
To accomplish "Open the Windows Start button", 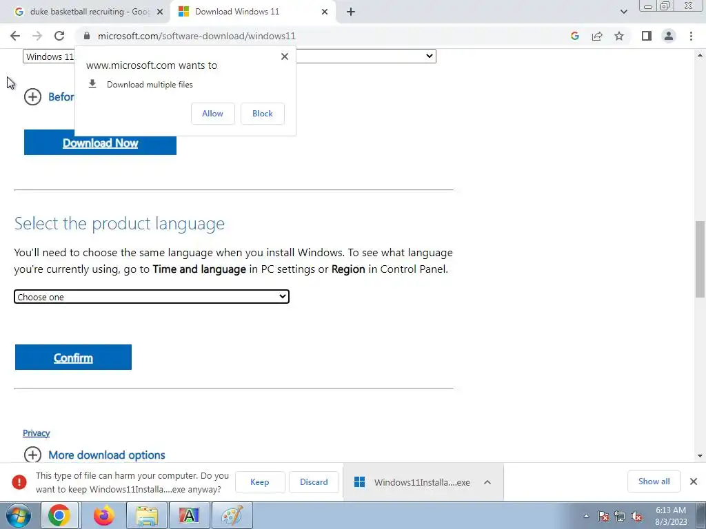I will pyautogui.click(x=19, y=515).
